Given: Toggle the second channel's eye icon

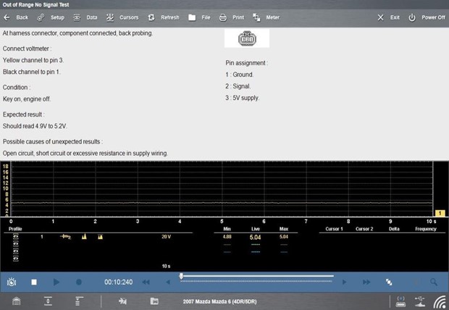Looking at the screenshot, I should point(16,243).
